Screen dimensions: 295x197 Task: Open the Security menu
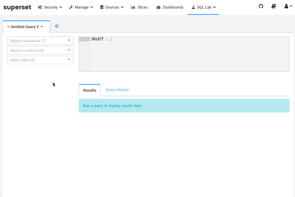50,7
